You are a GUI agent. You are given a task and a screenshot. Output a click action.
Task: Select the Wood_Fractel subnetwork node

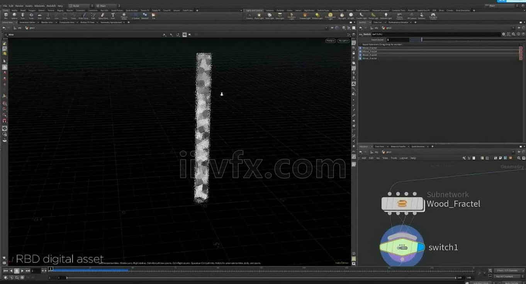point(402,203)
